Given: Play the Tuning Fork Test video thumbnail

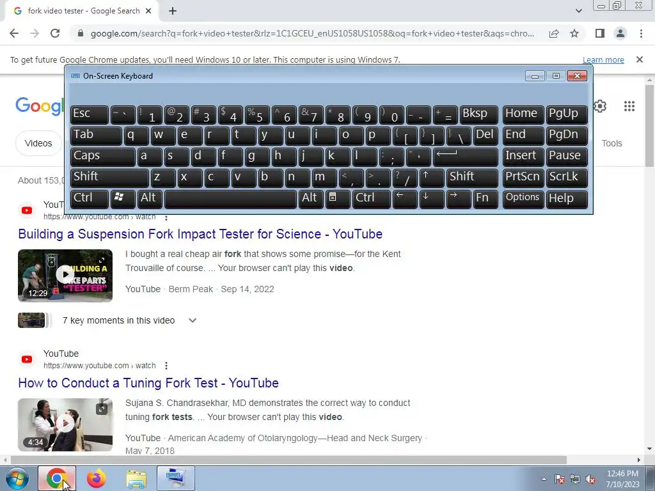Looking at the screenshot, I should 65,425.
